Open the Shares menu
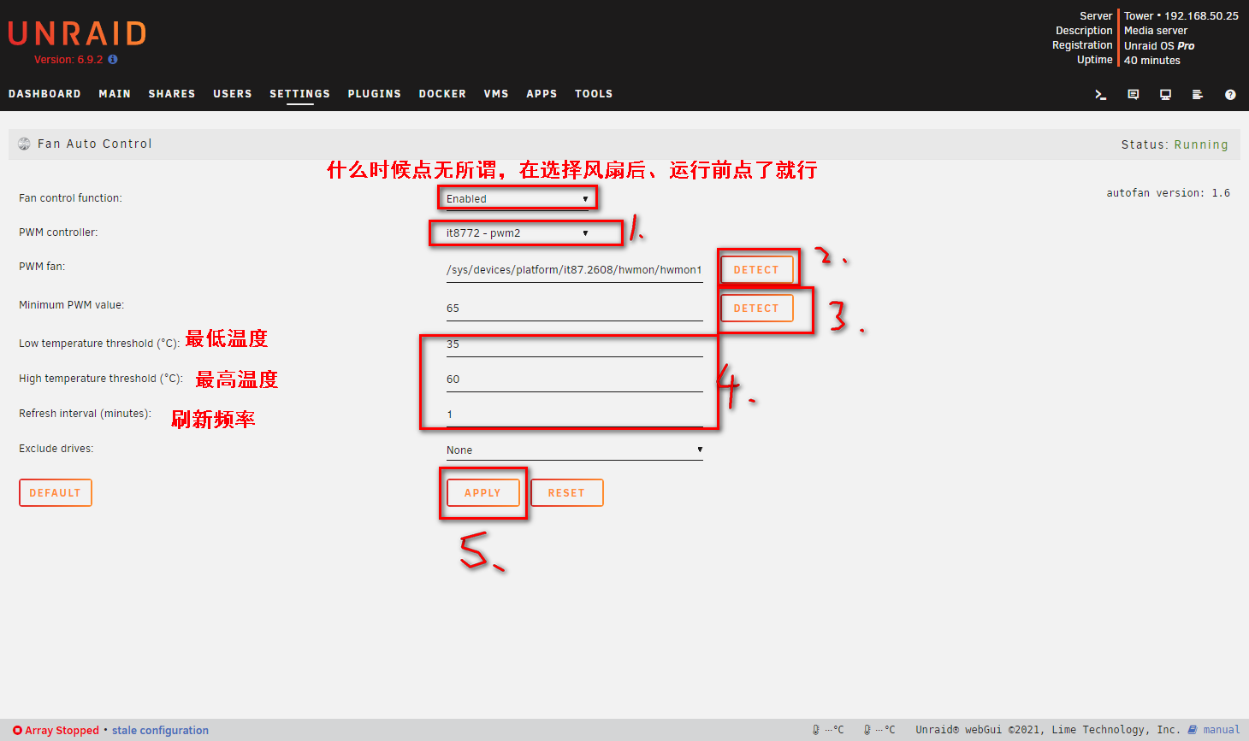This screenshot has width=1249, height=741. pyautogui.click(x=172, y=94)
